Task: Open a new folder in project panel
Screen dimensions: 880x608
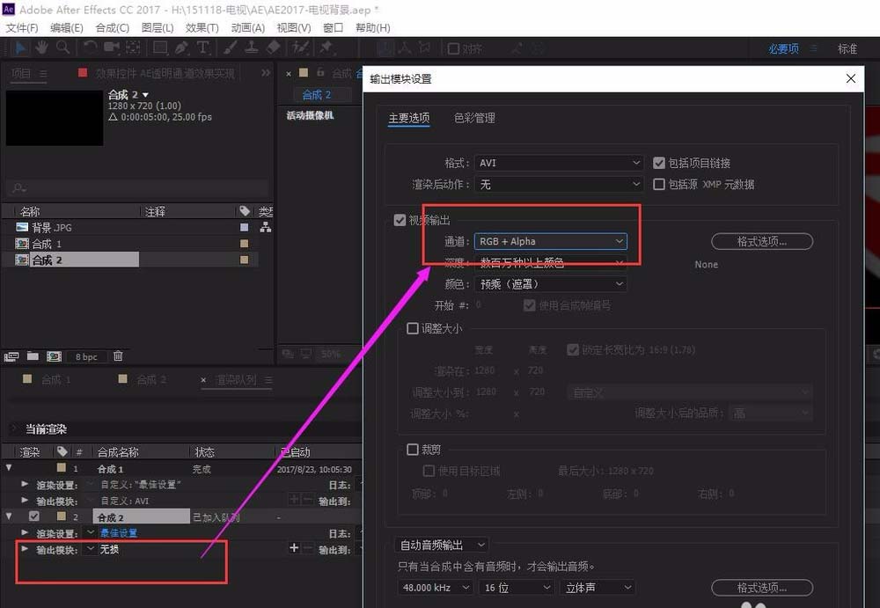Action: click(x=33, y=355)
